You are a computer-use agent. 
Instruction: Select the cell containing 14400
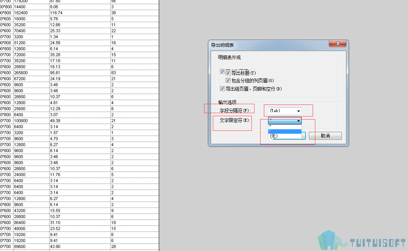tap(31, 7)
